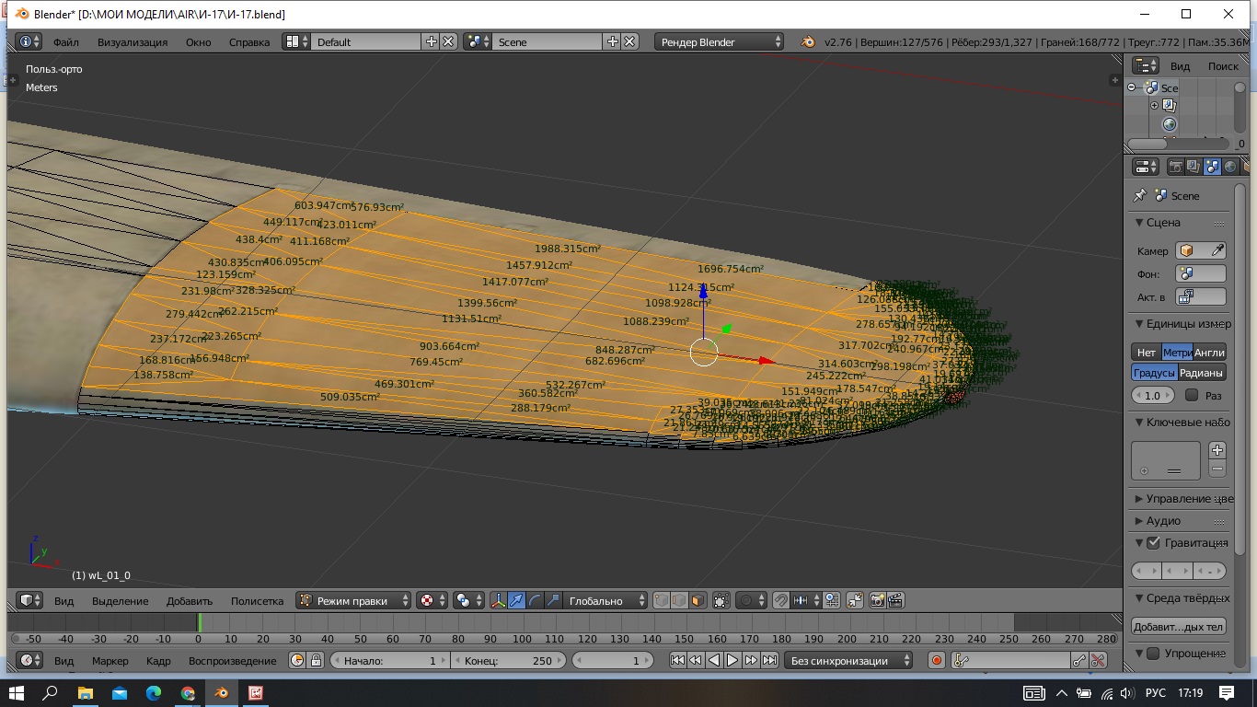Toggle the 3D manipulator widget icon
Screen dimensions: 1257x707
pos(498,600)
